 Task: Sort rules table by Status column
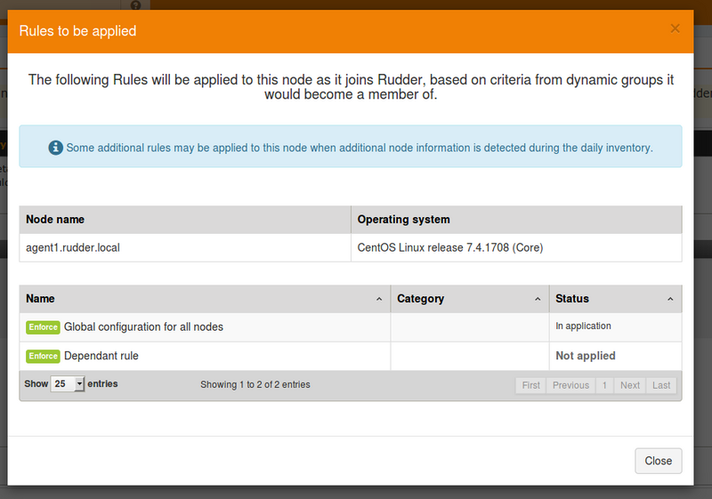616,299
